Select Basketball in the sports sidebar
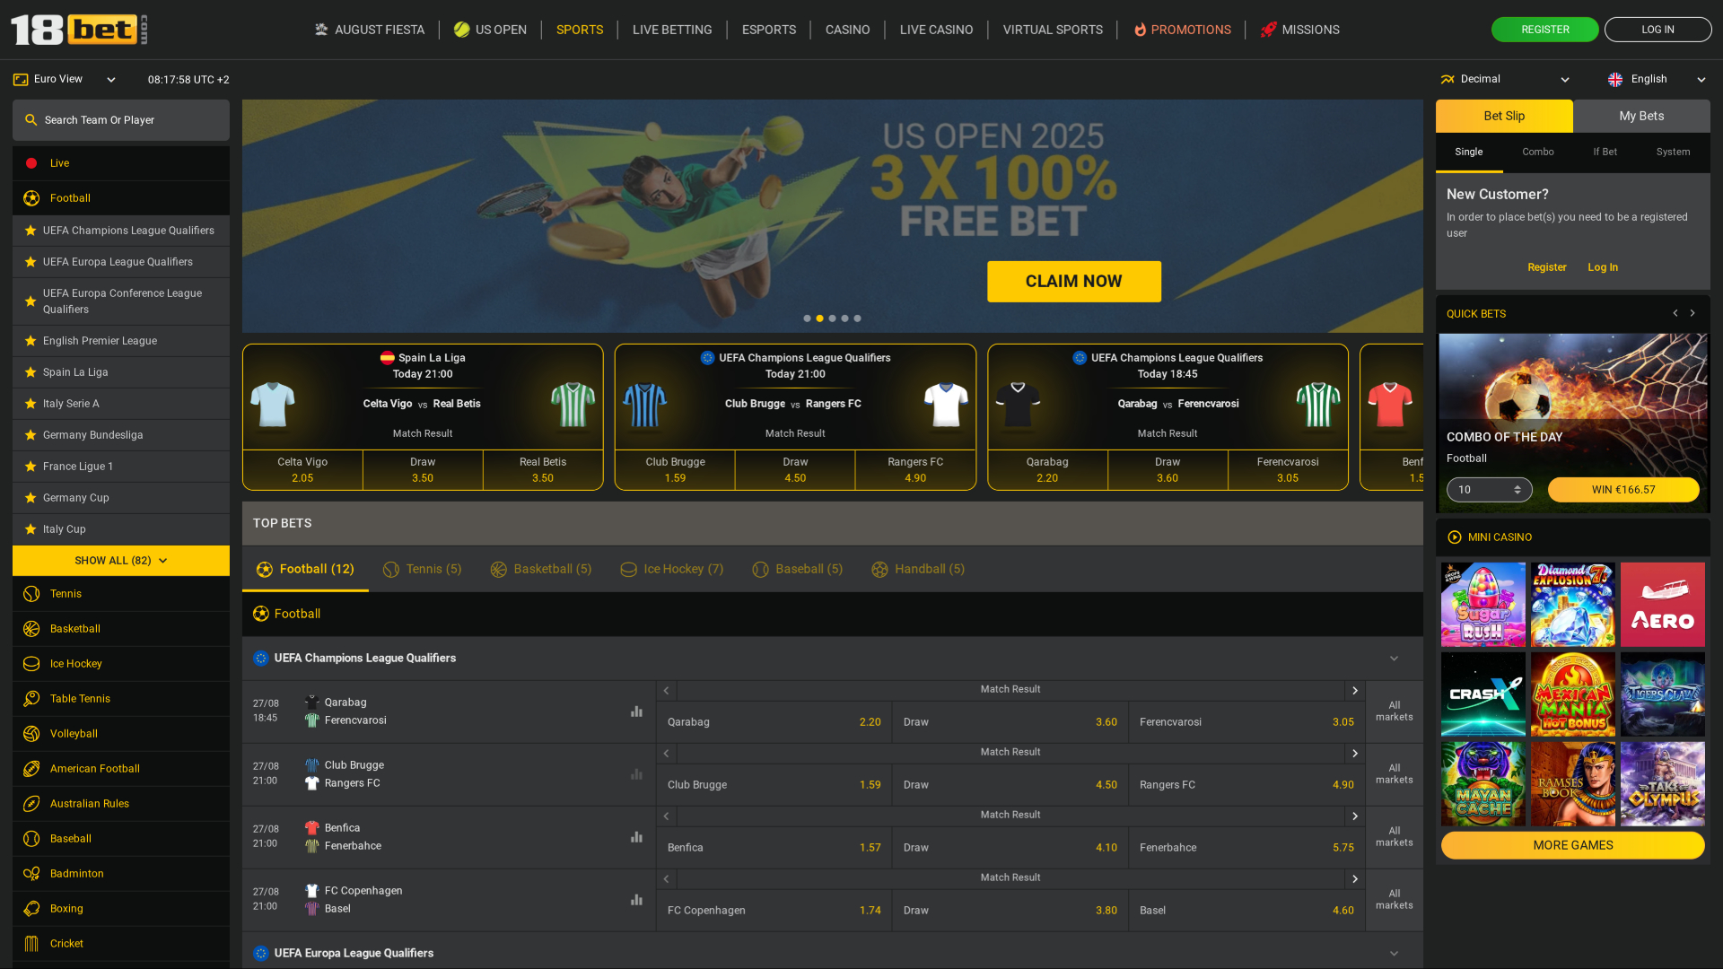 pos(74,628)
